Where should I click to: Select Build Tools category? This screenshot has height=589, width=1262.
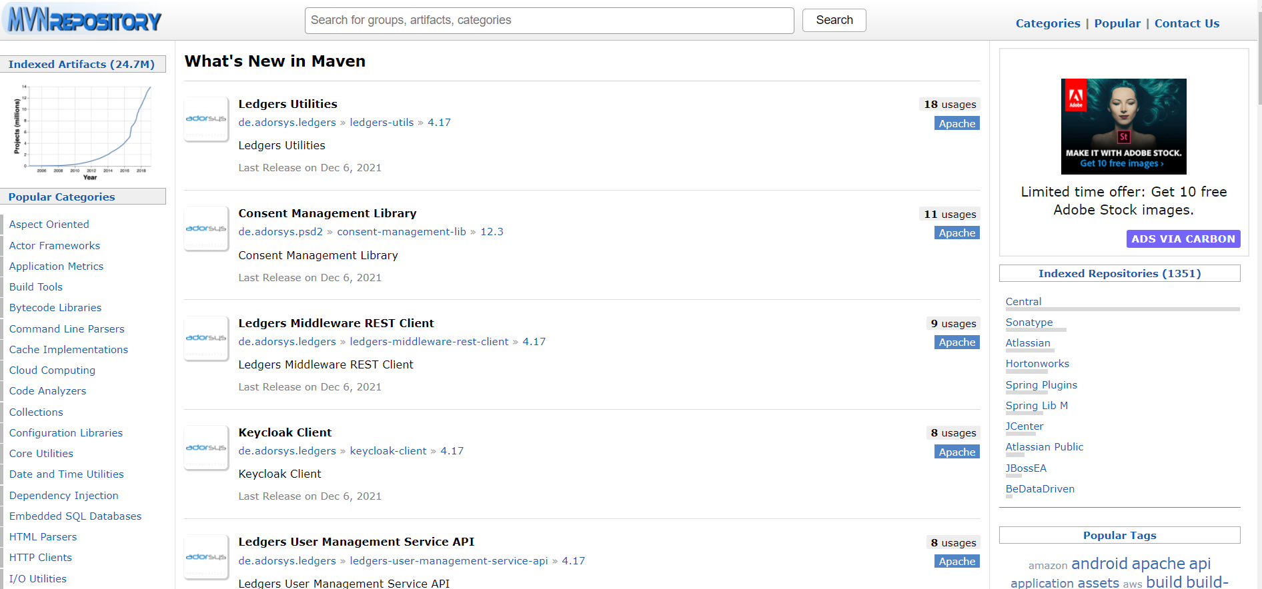(x=36, y=287)
